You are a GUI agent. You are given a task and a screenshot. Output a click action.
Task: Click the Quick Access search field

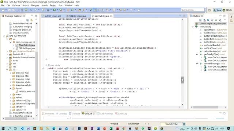click(193, 10)
